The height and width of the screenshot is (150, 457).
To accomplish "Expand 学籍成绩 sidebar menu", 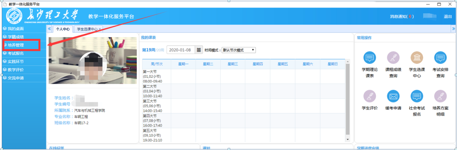I will (16, 37).
